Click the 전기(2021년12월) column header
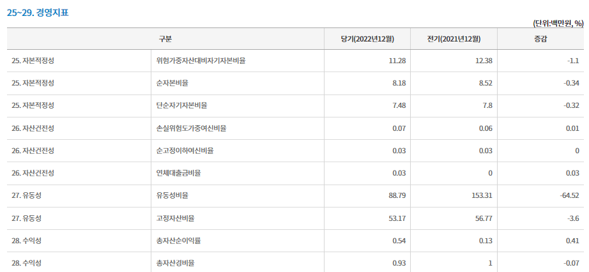The image size is (589, 272). (x=454, y=39)
